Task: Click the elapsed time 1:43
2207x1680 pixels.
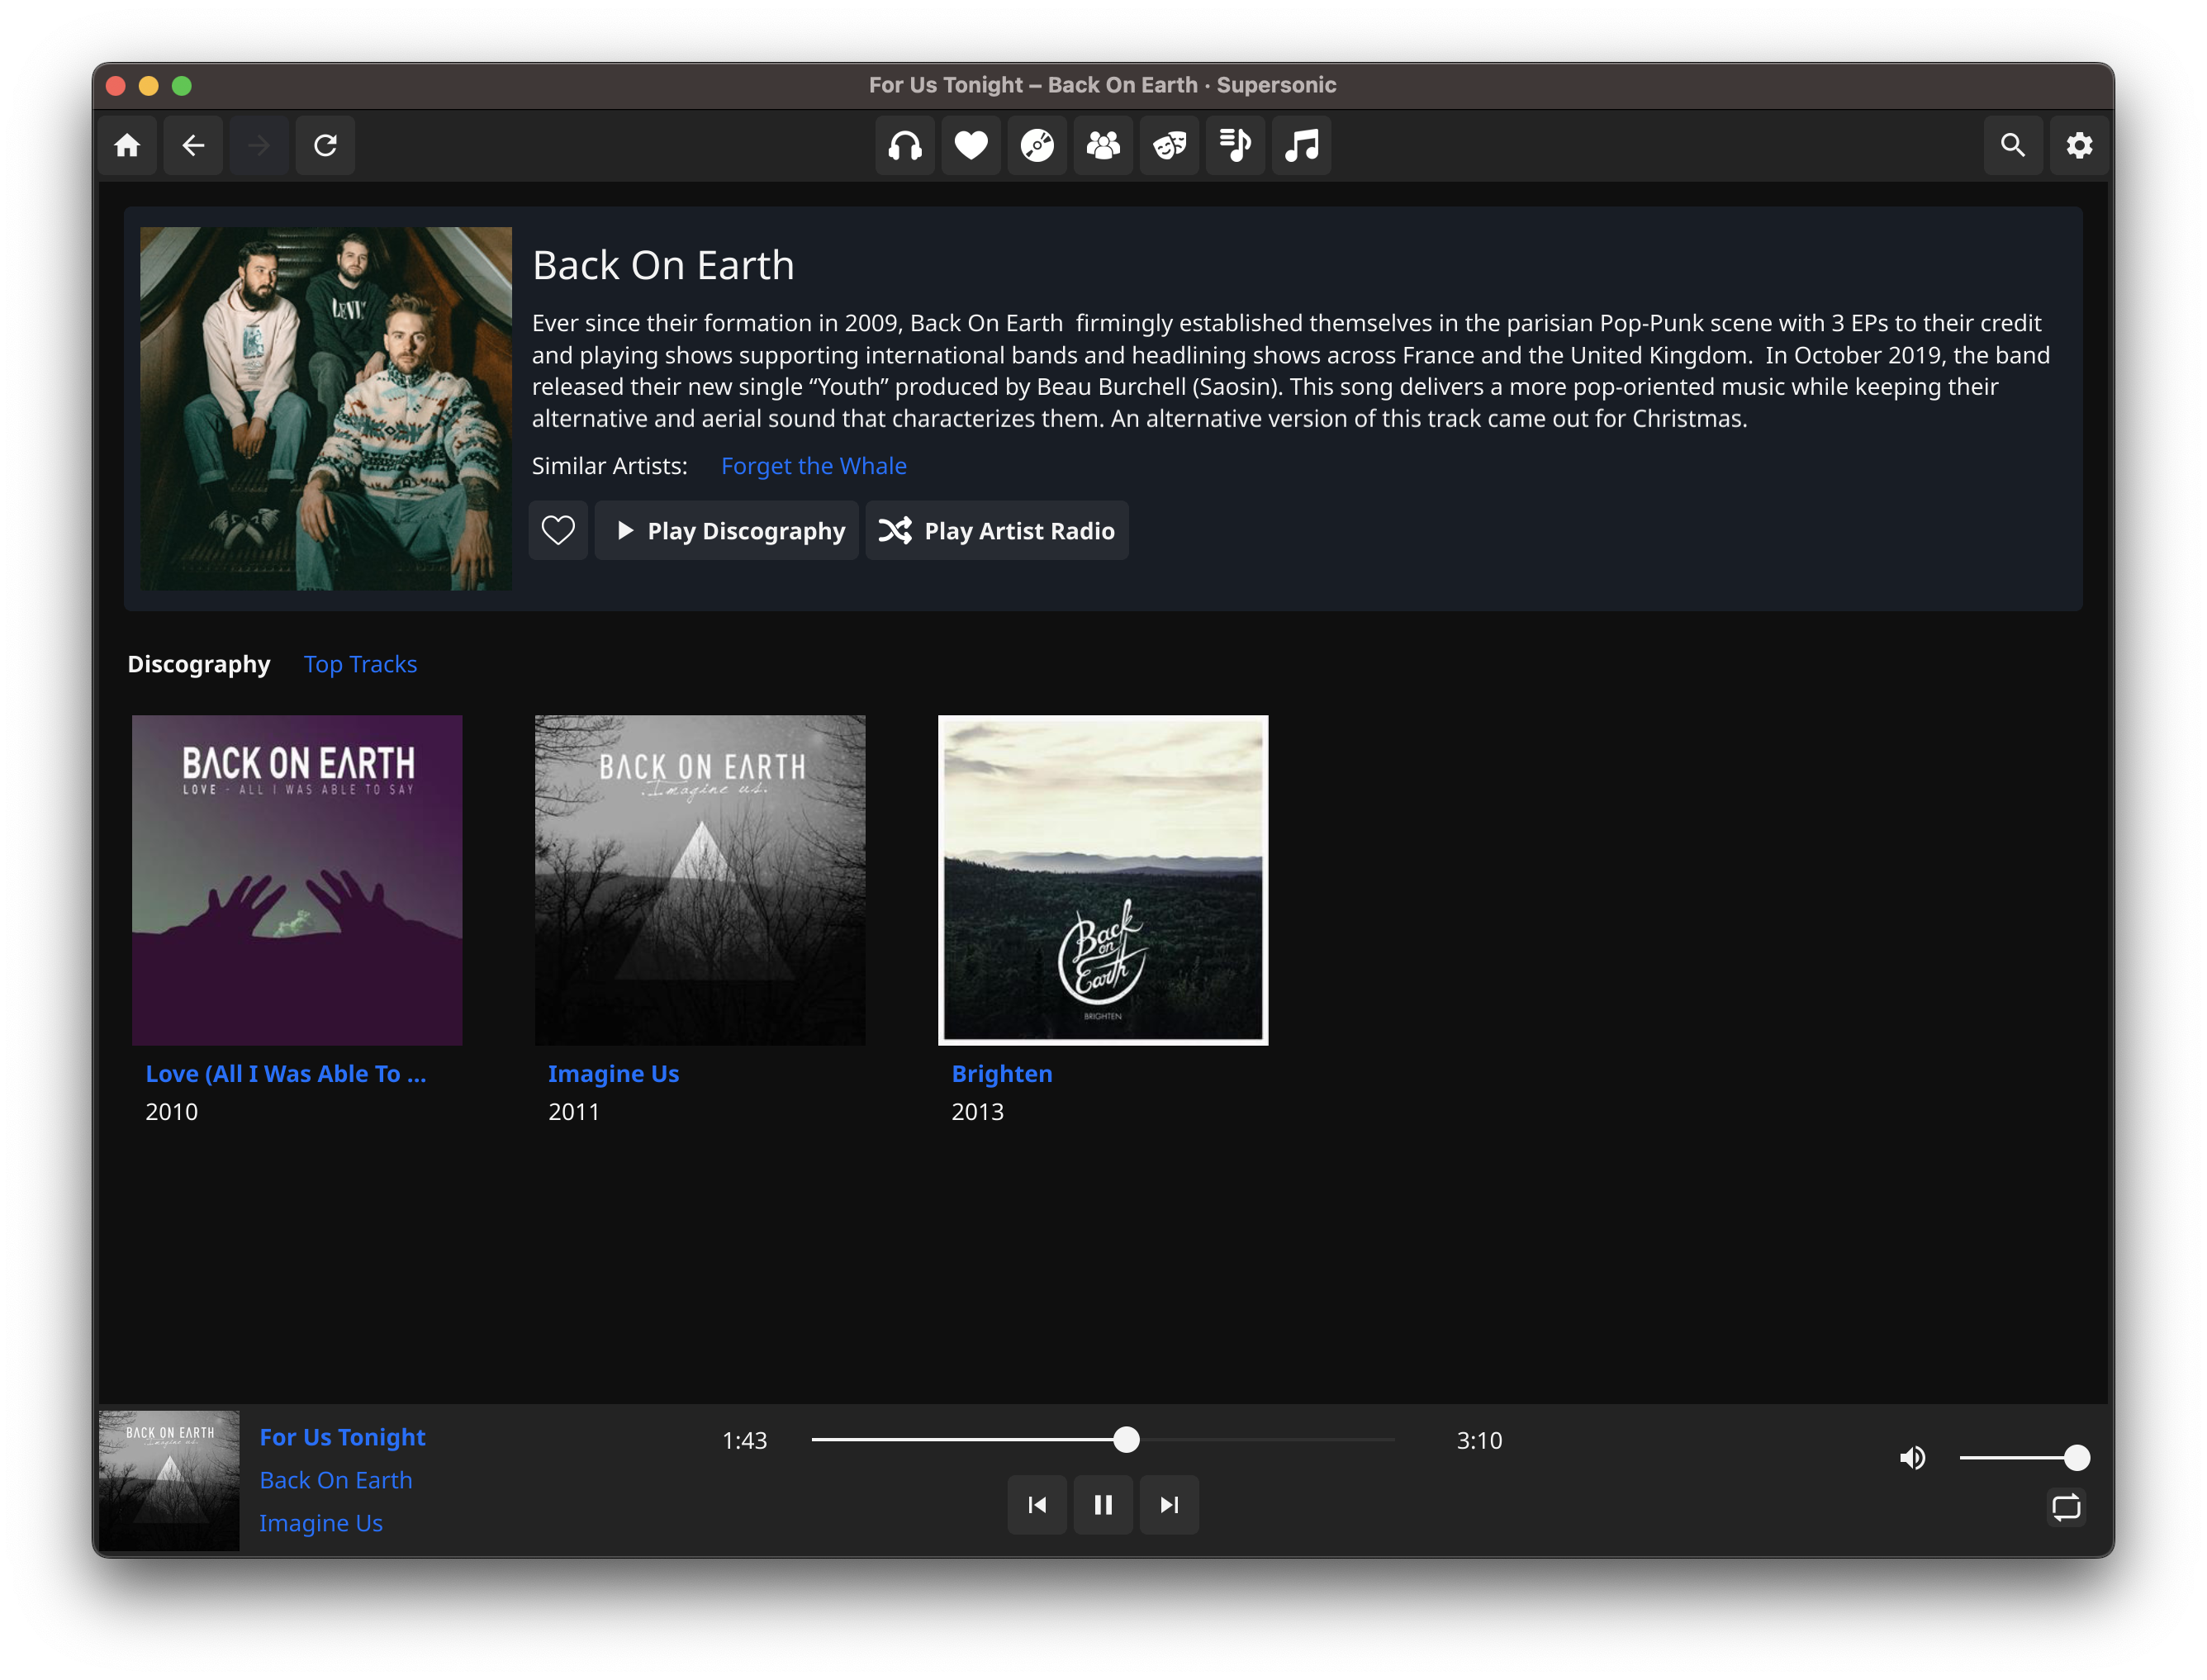Action: (x=745, y=1441)
